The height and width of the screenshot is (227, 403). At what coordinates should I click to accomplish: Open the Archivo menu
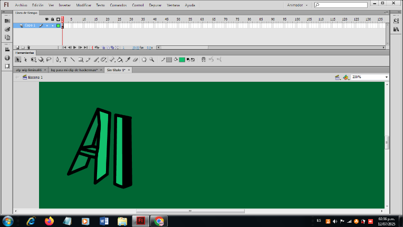(x=21, y=5)
